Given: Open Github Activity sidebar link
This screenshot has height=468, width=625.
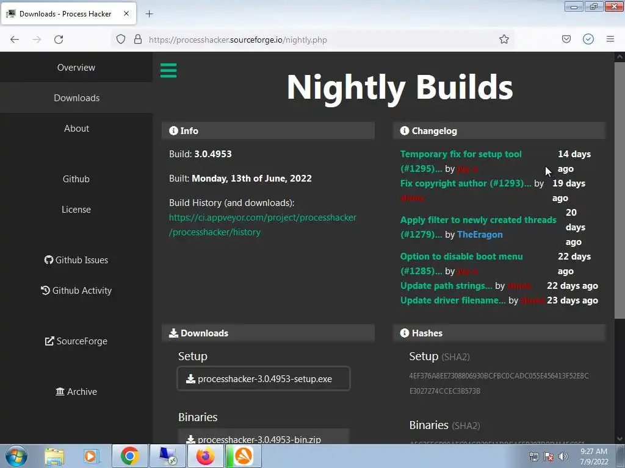Looking at the screenshot, I should pos(76,291).
